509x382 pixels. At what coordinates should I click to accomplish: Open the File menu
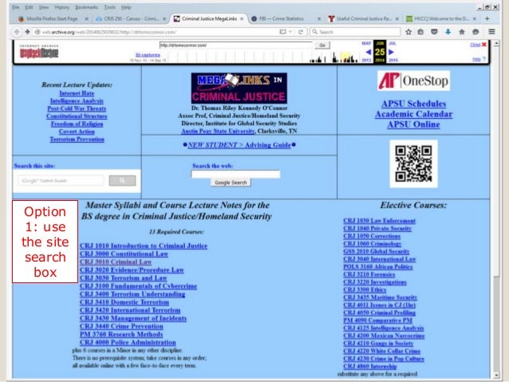pyautogui.click(x=16, y=7)
